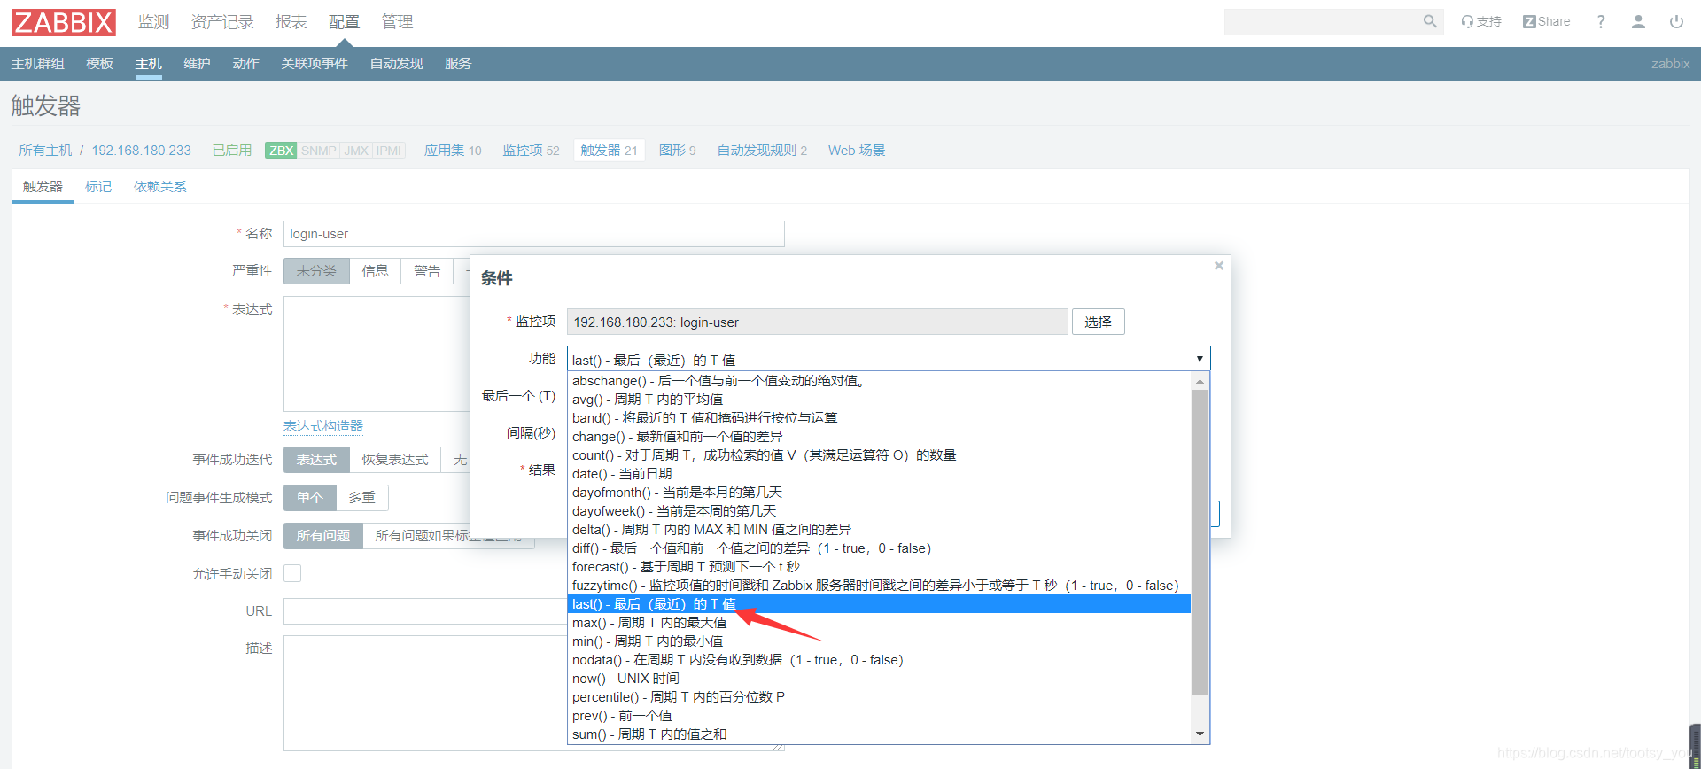Click scrollbar down arrow in function list
The height and width of the screenshot is (769, 1701).
(x=1200, y=734)
